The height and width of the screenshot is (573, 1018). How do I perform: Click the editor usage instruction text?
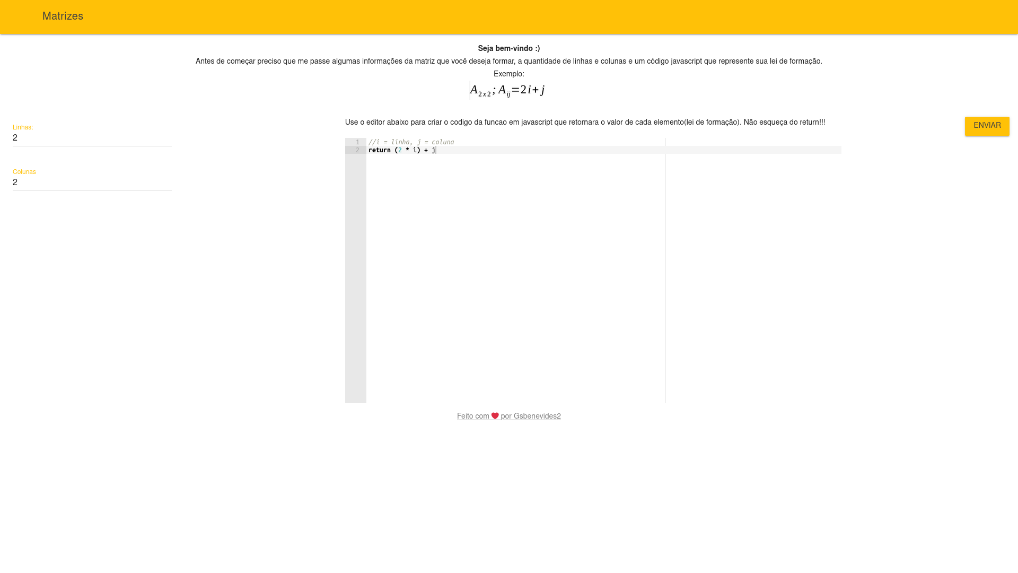click(x=585, y=123)
